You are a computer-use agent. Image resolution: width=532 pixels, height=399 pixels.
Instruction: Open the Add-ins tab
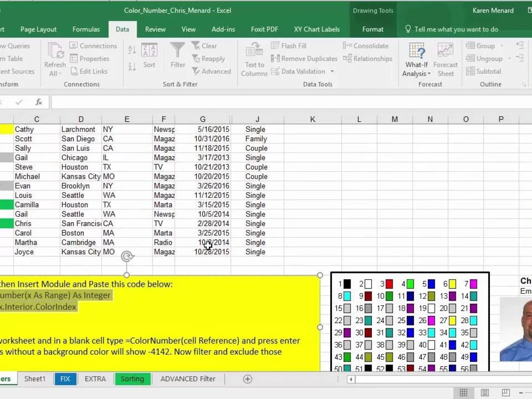coord(223,29)
